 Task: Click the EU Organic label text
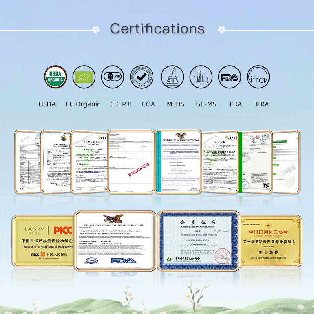click(x=83, y=104)
